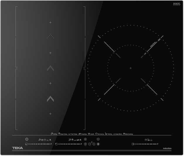Image resolution: width=184 pixels, height=156 pixels.
Task: Tap Power boost P on the right slider
Action: click(158, 144)
